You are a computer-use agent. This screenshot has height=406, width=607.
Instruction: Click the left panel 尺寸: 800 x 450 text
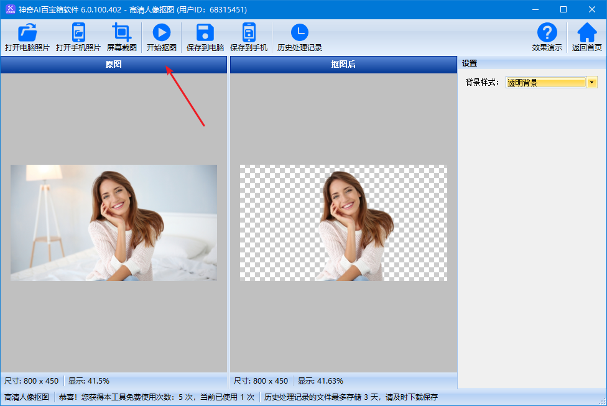coord(31,381)
